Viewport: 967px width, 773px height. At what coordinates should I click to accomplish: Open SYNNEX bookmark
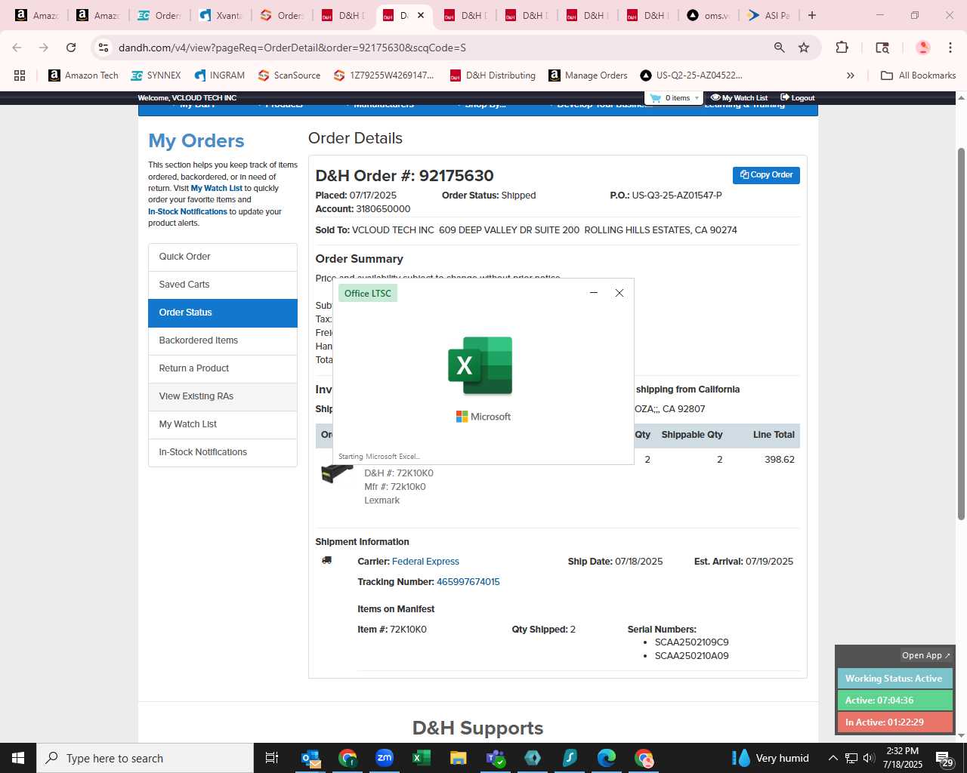(x=156, y=75)
